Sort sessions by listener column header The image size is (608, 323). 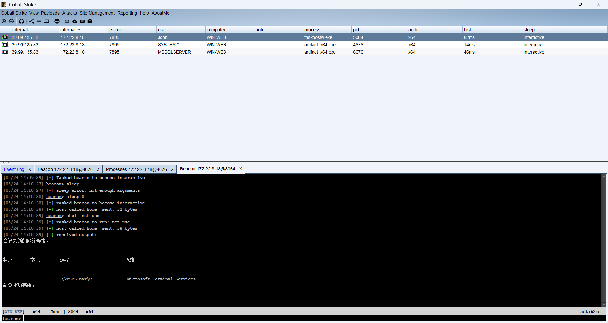pos(132,30)
